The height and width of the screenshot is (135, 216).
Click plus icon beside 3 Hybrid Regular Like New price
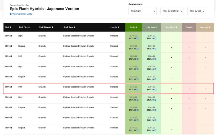coord(155,49)
